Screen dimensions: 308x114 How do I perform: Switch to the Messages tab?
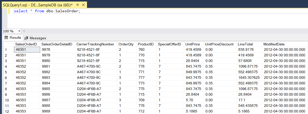coord(35,38)
